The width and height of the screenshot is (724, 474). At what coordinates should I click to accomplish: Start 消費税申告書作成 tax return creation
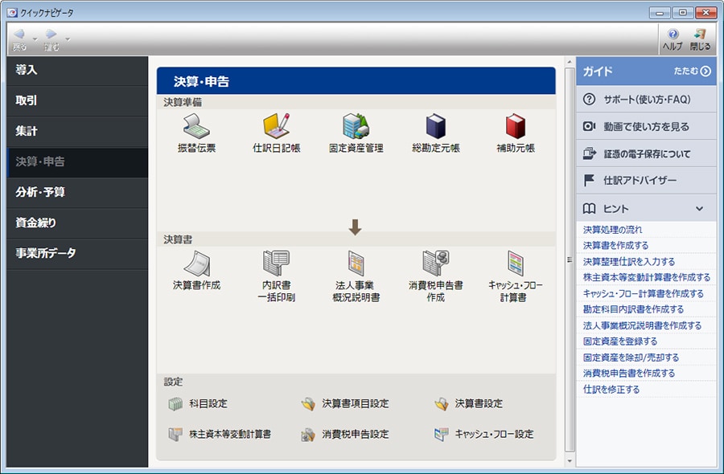[434, 265]
